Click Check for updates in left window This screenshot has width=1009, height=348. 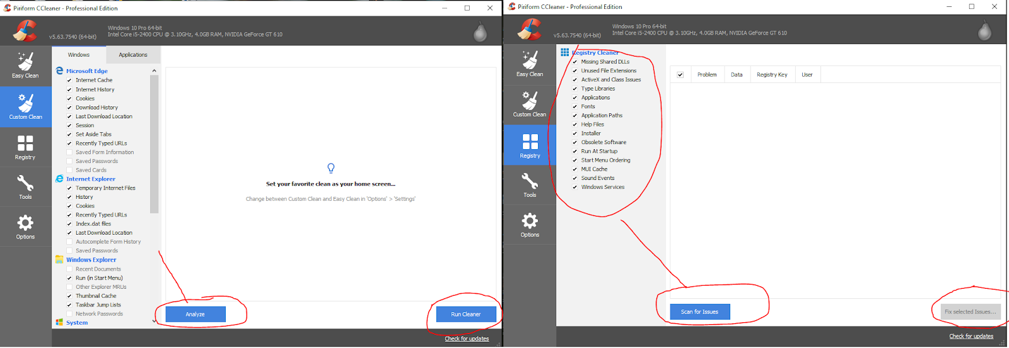(467, 339)
